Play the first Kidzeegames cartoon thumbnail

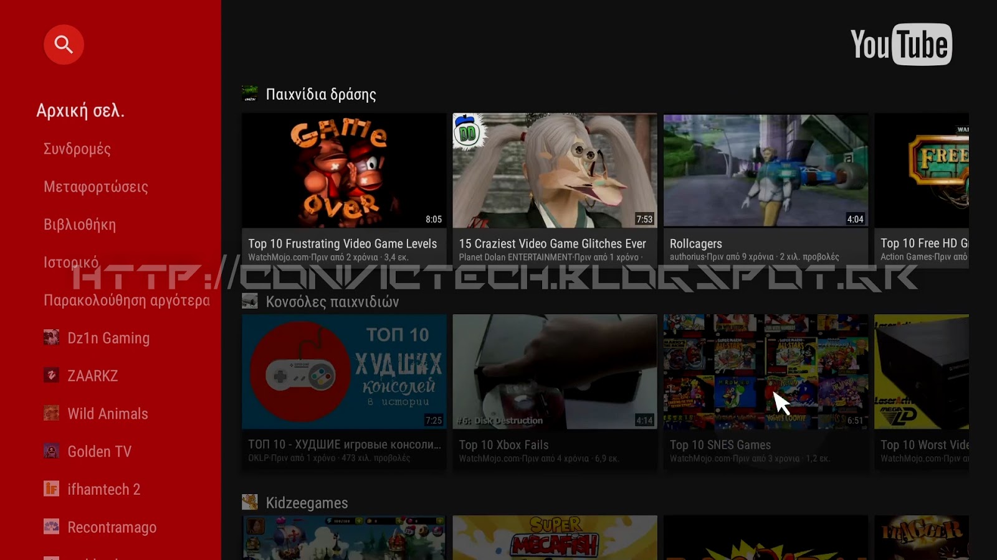pyautogui.click(x=344, y=538)
